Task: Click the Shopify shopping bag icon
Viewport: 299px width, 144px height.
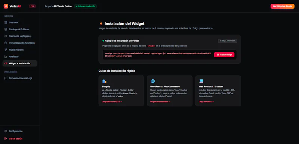Action: click(104, 81)
